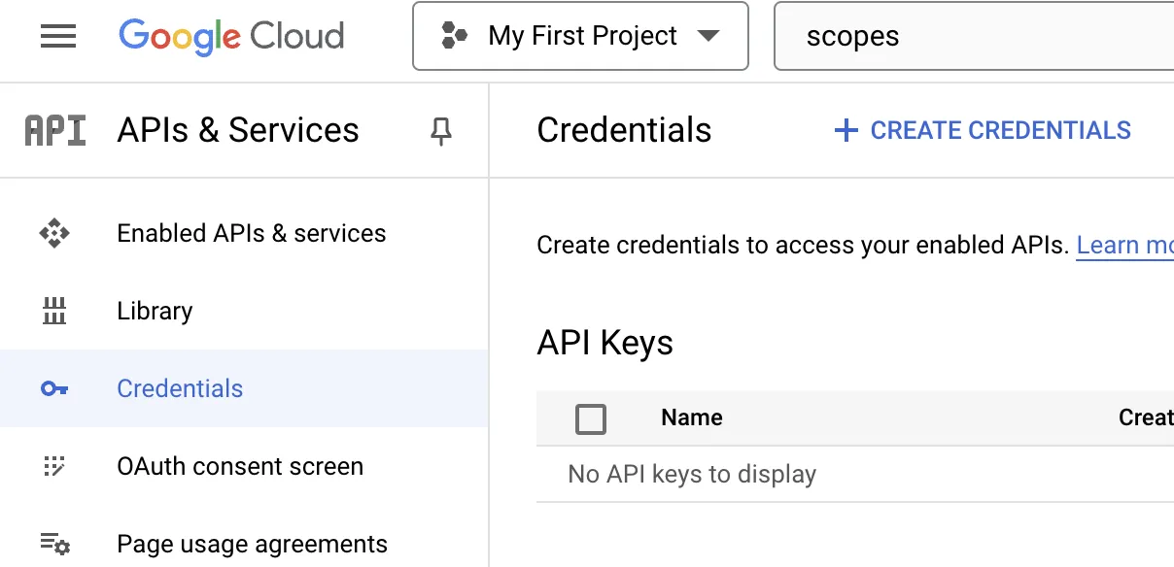Pin the APIs & Services panel
The image size is (1174, 567).
[x=441, y=131]
